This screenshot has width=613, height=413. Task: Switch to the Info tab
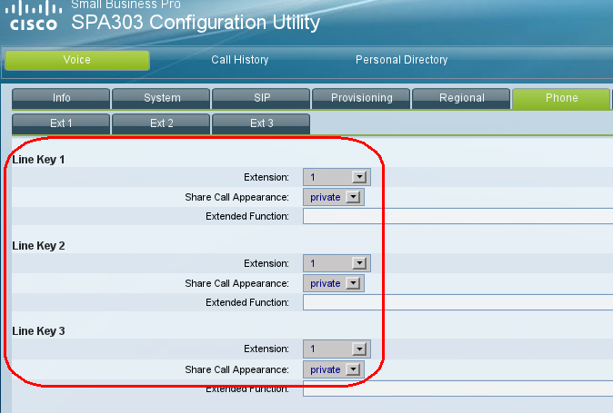point(61,98)
